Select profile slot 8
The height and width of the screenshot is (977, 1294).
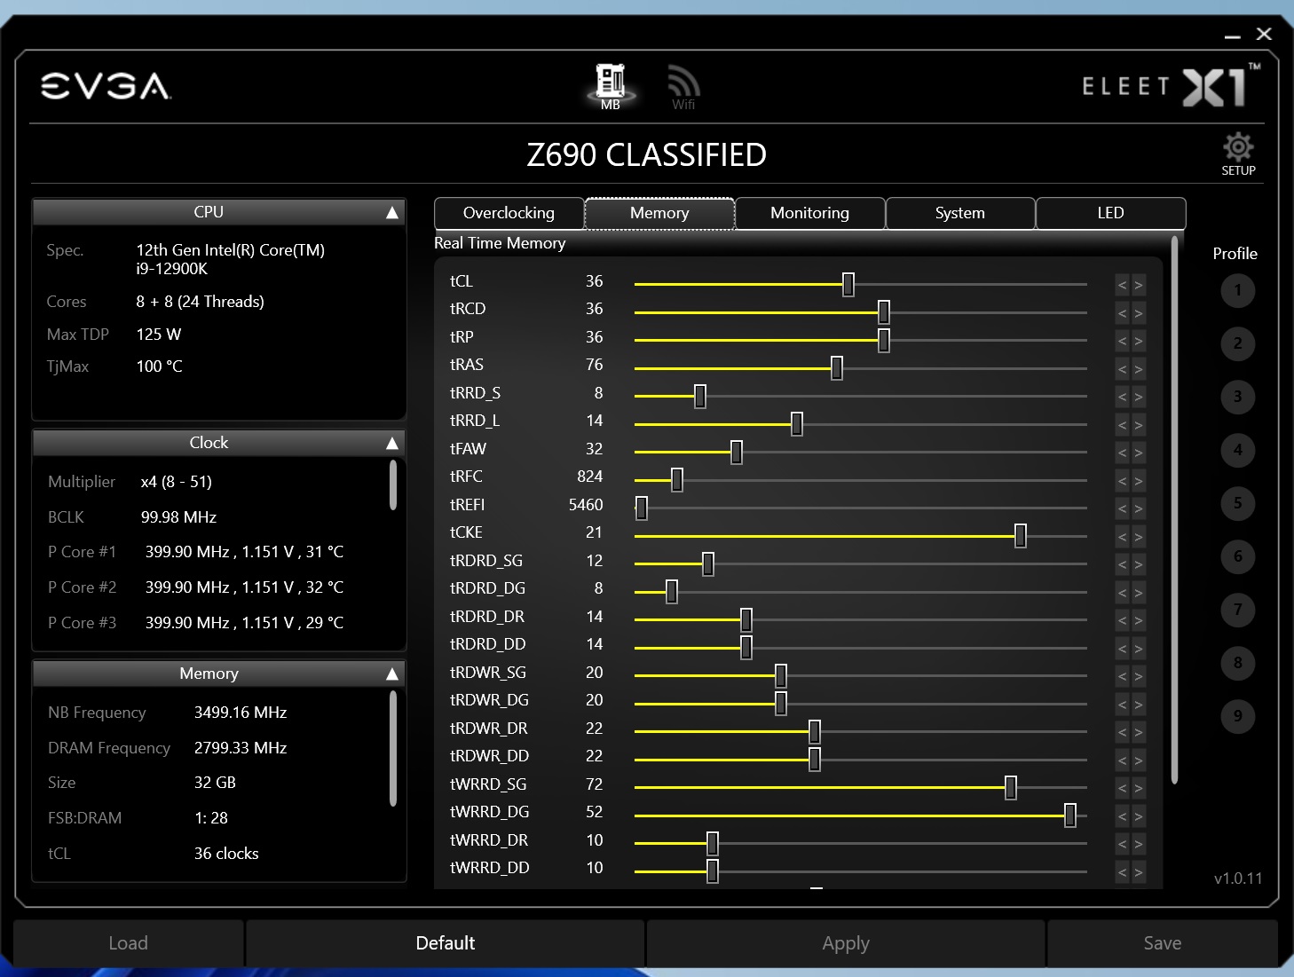tap(1237, 663)
